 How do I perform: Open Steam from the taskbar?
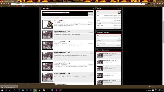click(x=39, y=90)
